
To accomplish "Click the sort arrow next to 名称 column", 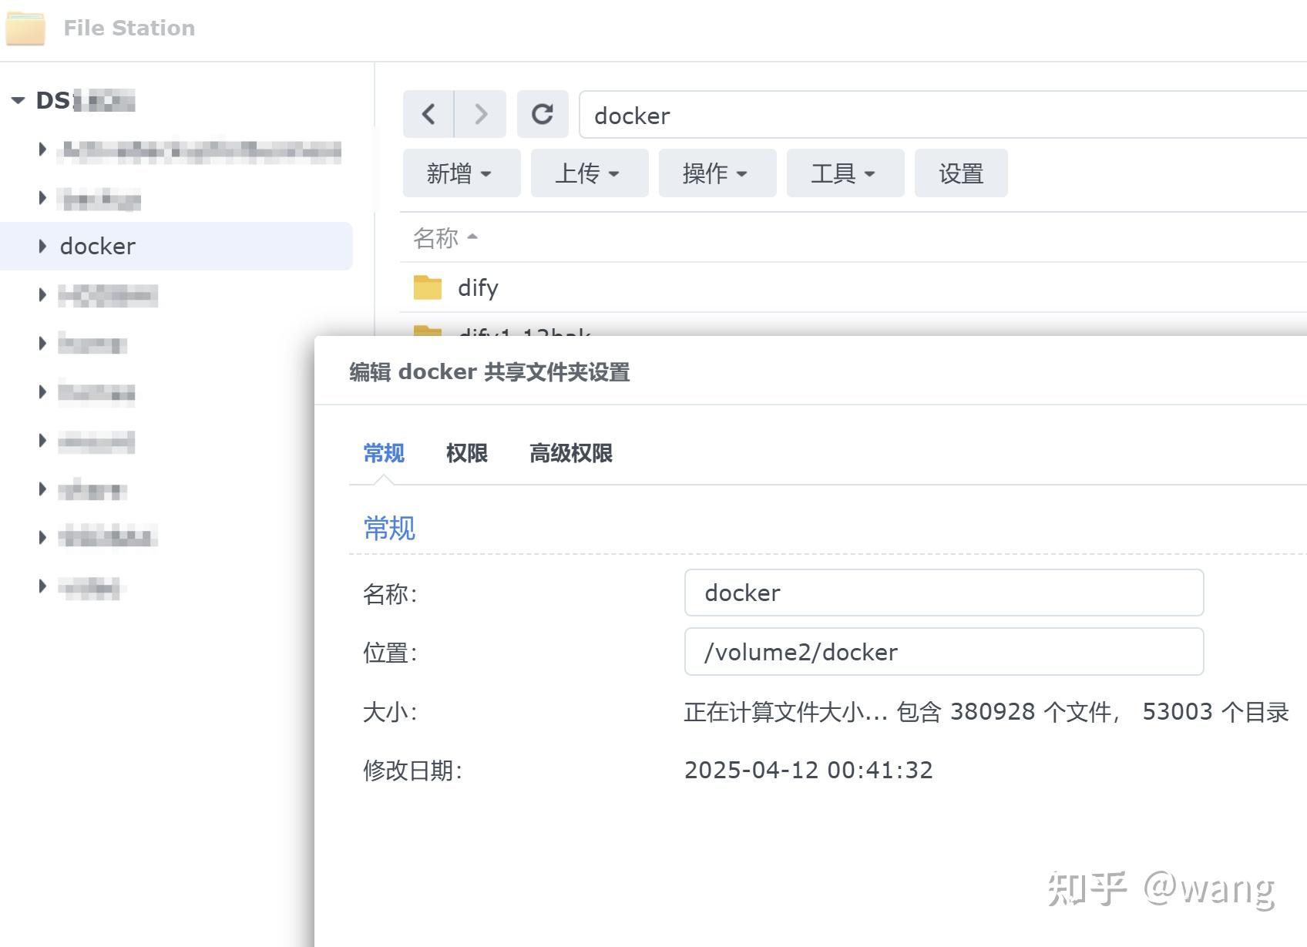I will click(472, 237).
